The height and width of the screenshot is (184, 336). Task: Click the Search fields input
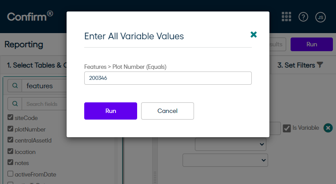[44, 104]
